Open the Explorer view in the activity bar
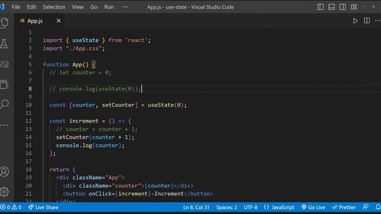This screenshot has width=381, height=214. tap(4, 23)
